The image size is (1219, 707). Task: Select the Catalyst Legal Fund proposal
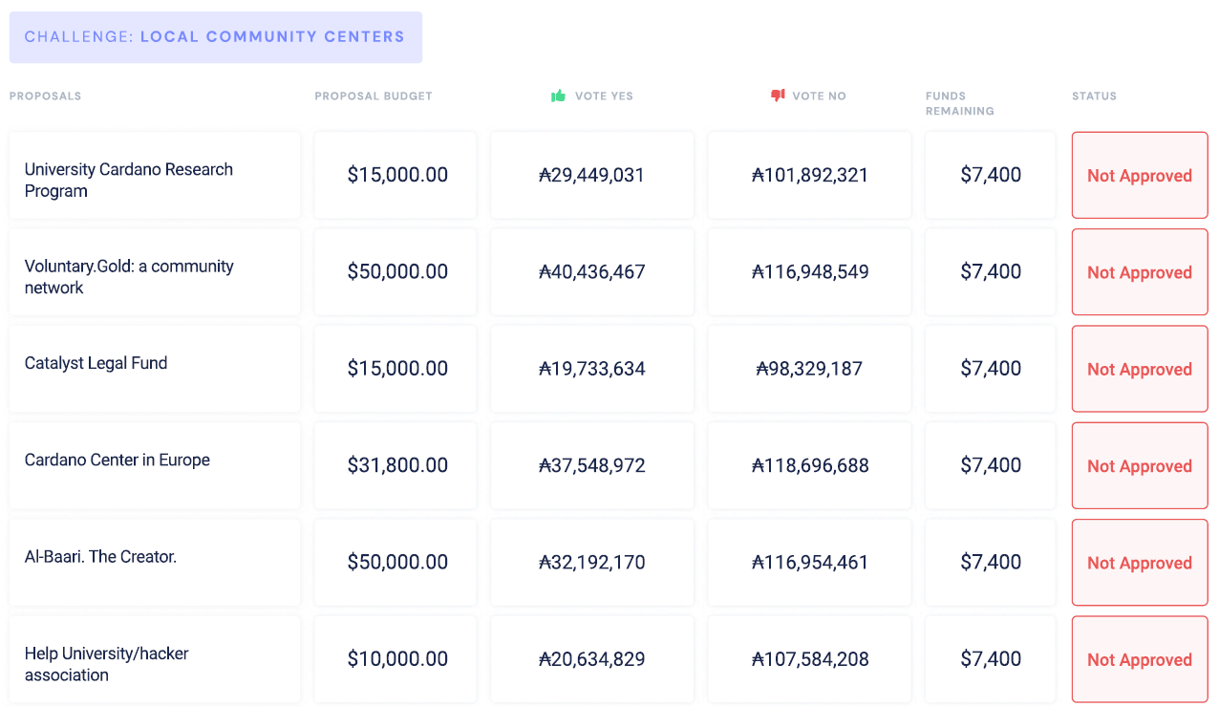[96, 363]
